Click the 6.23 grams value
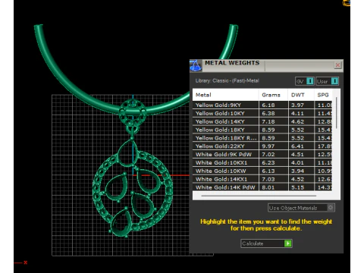This screenshot has width=364, height=273. point(268,162)
